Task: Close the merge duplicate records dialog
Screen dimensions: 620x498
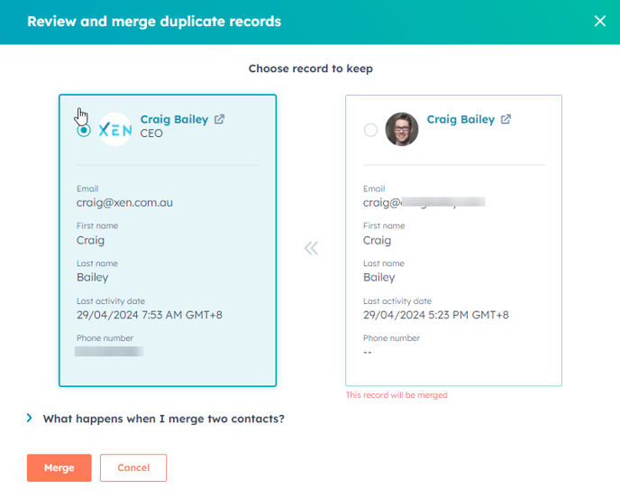Action: click(599, 21)
